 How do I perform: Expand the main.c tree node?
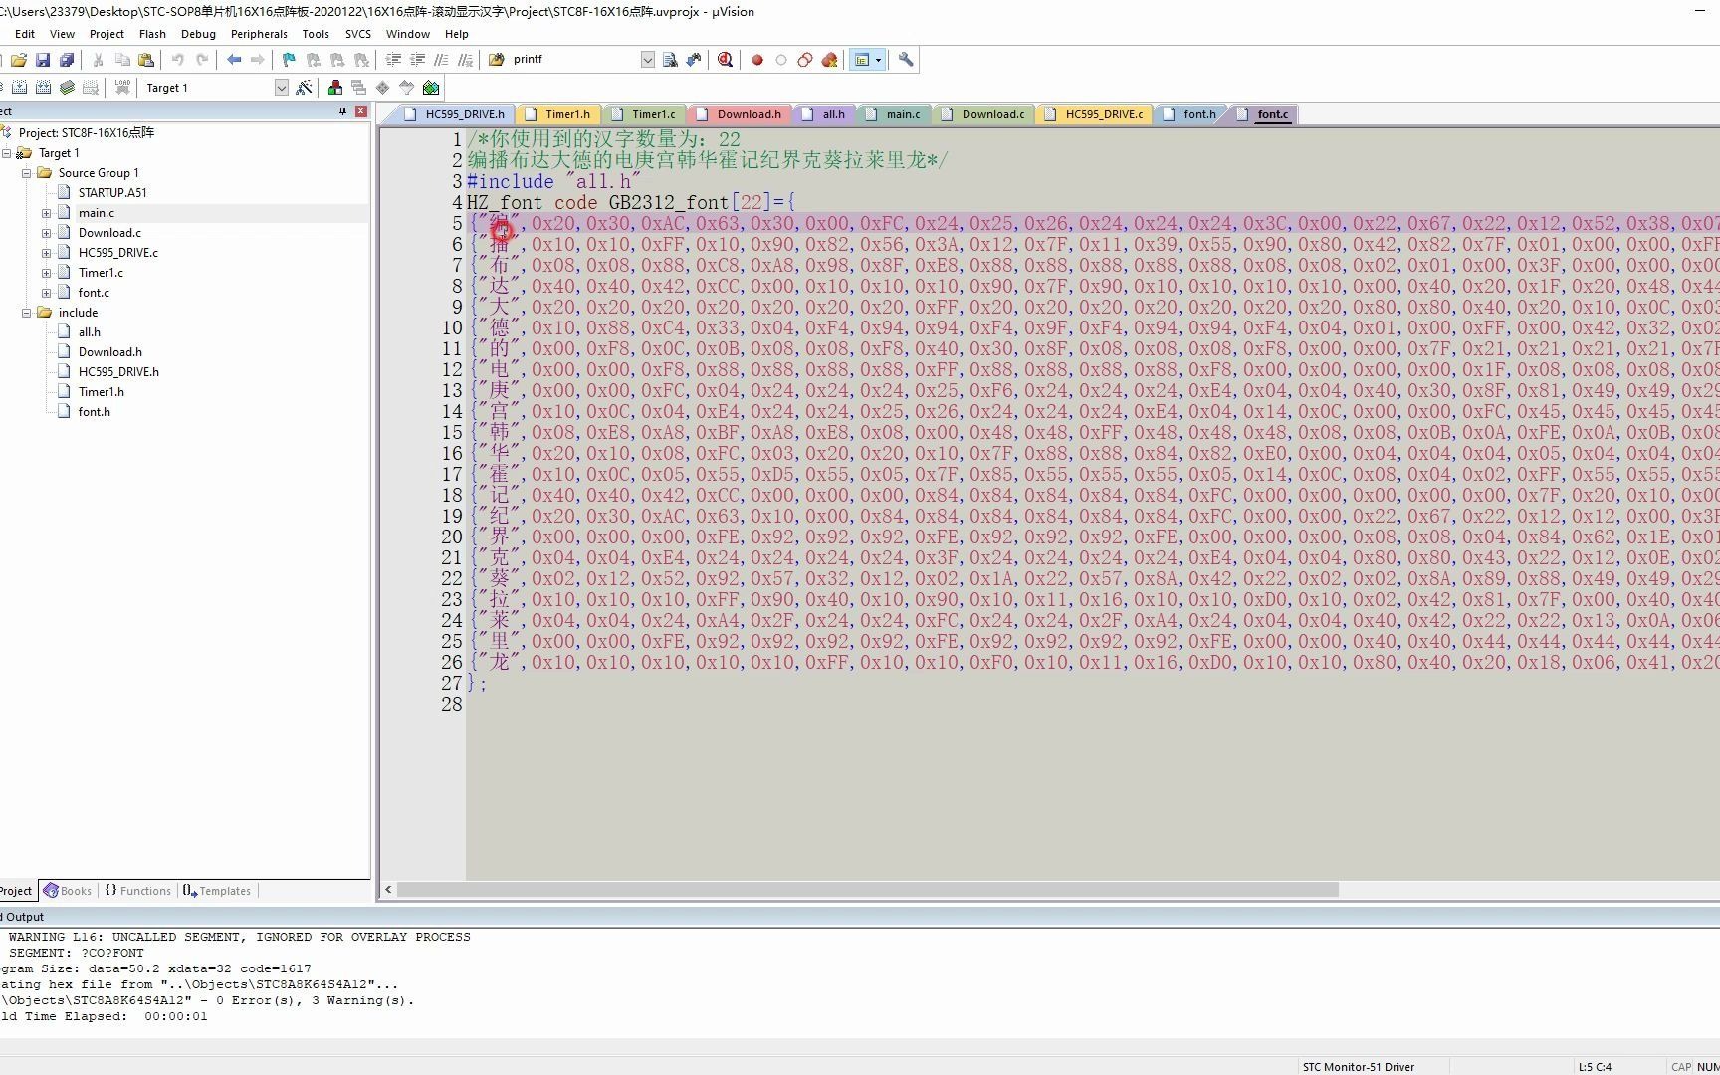tap(47, 213)
